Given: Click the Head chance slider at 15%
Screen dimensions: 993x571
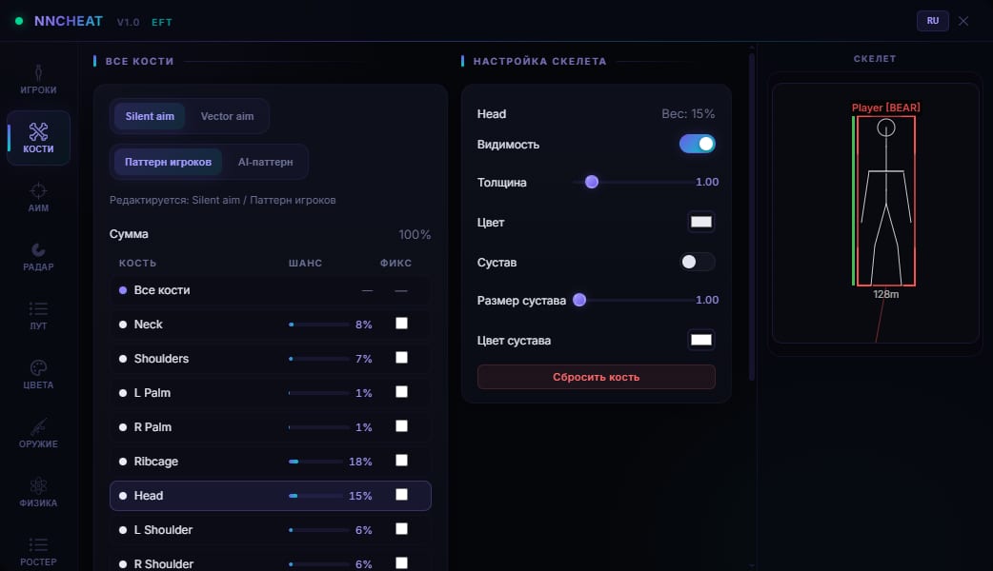Looking at the screenshot, I should [x=315, y=496].
